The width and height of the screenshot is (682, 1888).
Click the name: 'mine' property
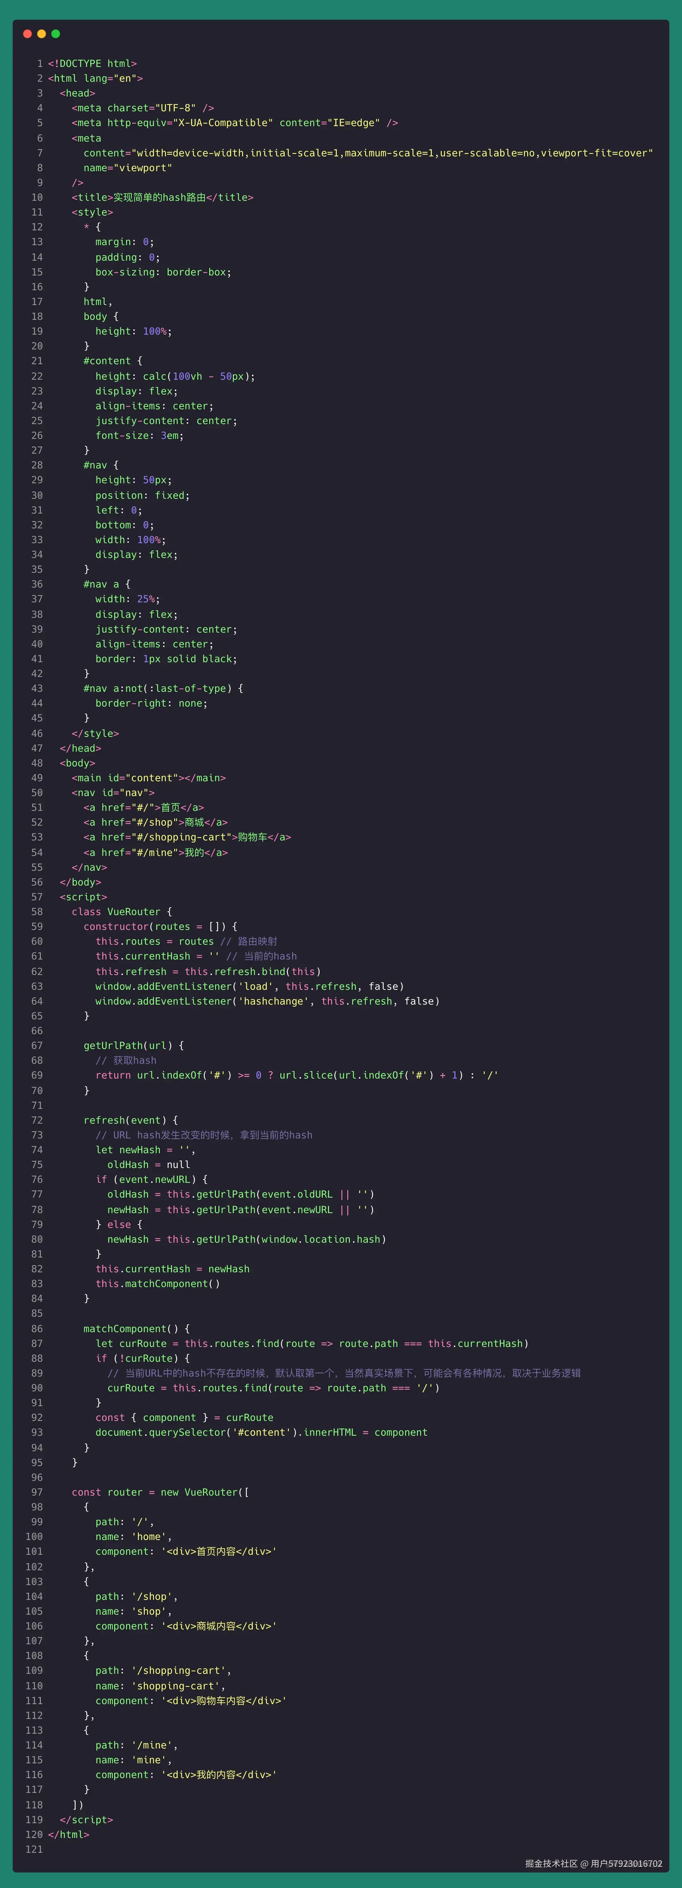click(134, 1760)
